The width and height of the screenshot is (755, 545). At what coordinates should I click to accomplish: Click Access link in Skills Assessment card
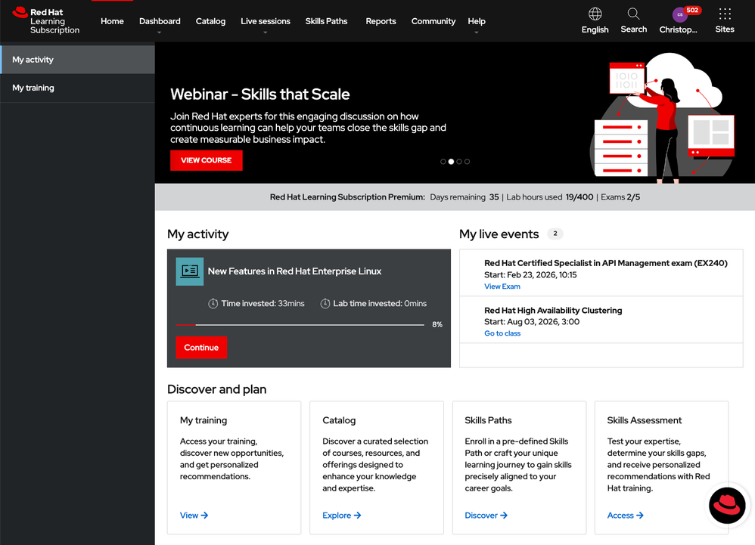point(625,516)
